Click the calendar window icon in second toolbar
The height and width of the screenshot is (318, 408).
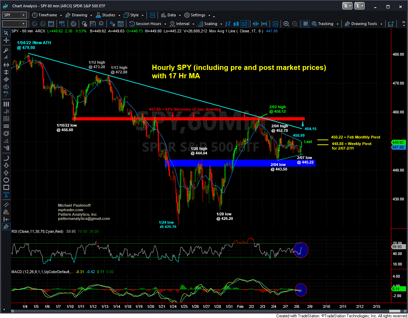(x=51, y=24)
